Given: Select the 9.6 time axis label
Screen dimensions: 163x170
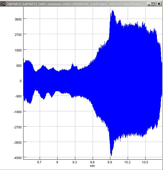Looking at the screenshot, I should tap(92, 162).
